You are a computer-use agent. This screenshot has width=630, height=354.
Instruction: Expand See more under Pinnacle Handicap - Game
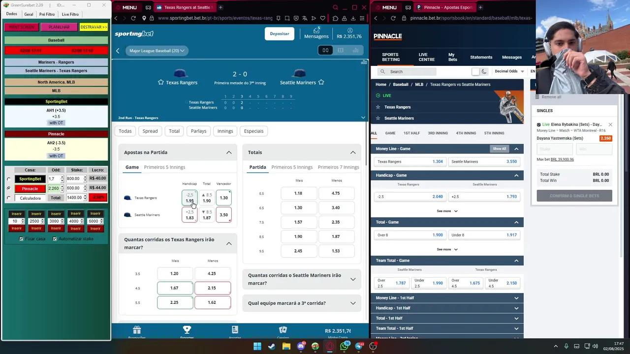click(x=447, y=211)
